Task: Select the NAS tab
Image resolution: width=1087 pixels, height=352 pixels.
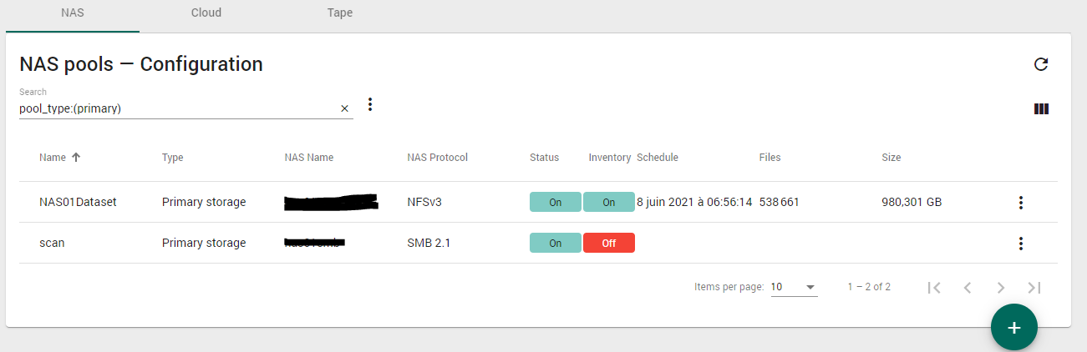Action: point(73,13)
